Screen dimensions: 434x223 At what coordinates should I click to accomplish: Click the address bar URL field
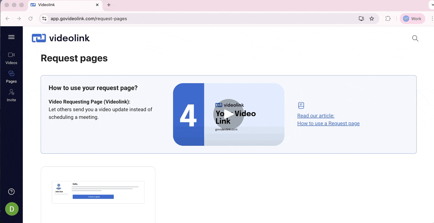(193, 19)
